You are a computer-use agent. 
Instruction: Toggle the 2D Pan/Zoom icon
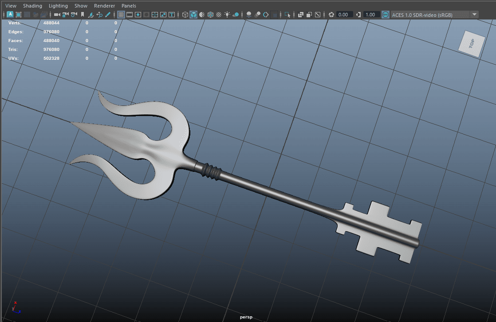99,15
